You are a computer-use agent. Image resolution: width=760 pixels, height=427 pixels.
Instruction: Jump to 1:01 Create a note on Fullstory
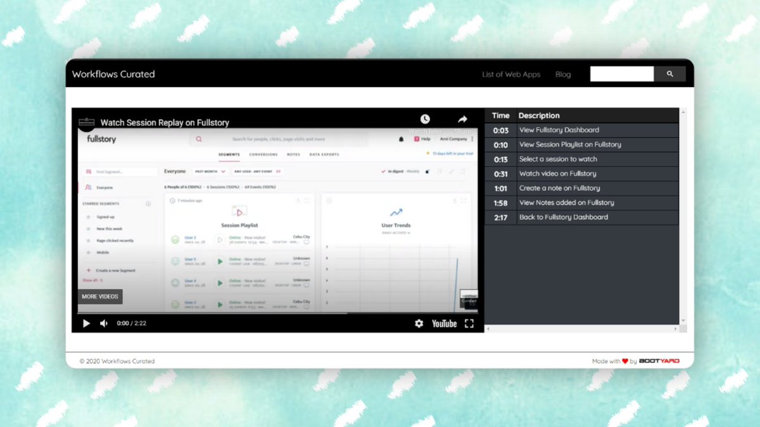pos(582,189)
